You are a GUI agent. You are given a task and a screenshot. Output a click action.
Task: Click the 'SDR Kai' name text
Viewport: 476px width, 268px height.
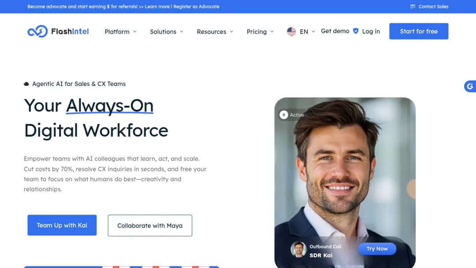pos(321,255)
